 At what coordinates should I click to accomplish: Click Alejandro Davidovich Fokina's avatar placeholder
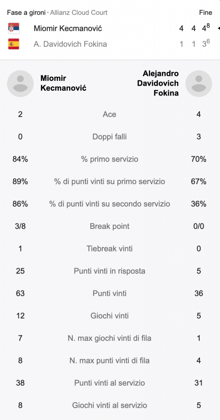click(x=199, y=83)
